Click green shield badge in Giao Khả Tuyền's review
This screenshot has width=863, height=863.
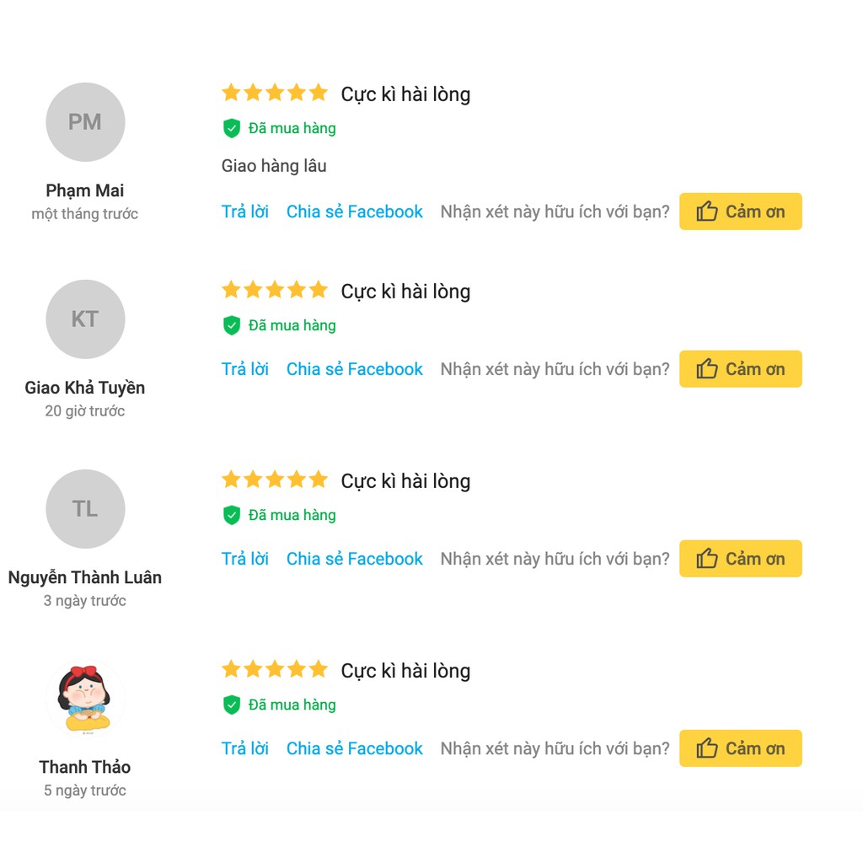(x=232, y=325)
